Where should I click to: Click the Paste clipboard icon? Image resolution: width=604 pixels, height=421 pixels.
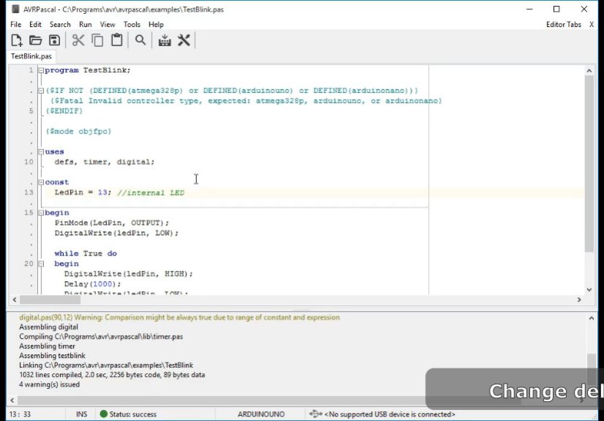pyautogui.click(x=116, y=40)
